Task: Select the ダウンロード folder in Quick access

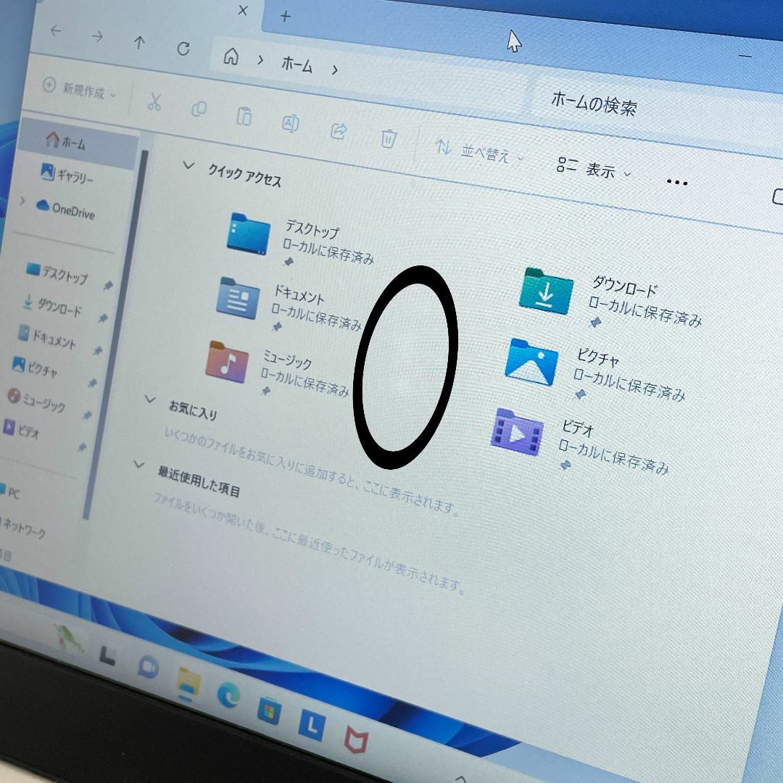Action: pyautogui.click(x=610, y=299)
